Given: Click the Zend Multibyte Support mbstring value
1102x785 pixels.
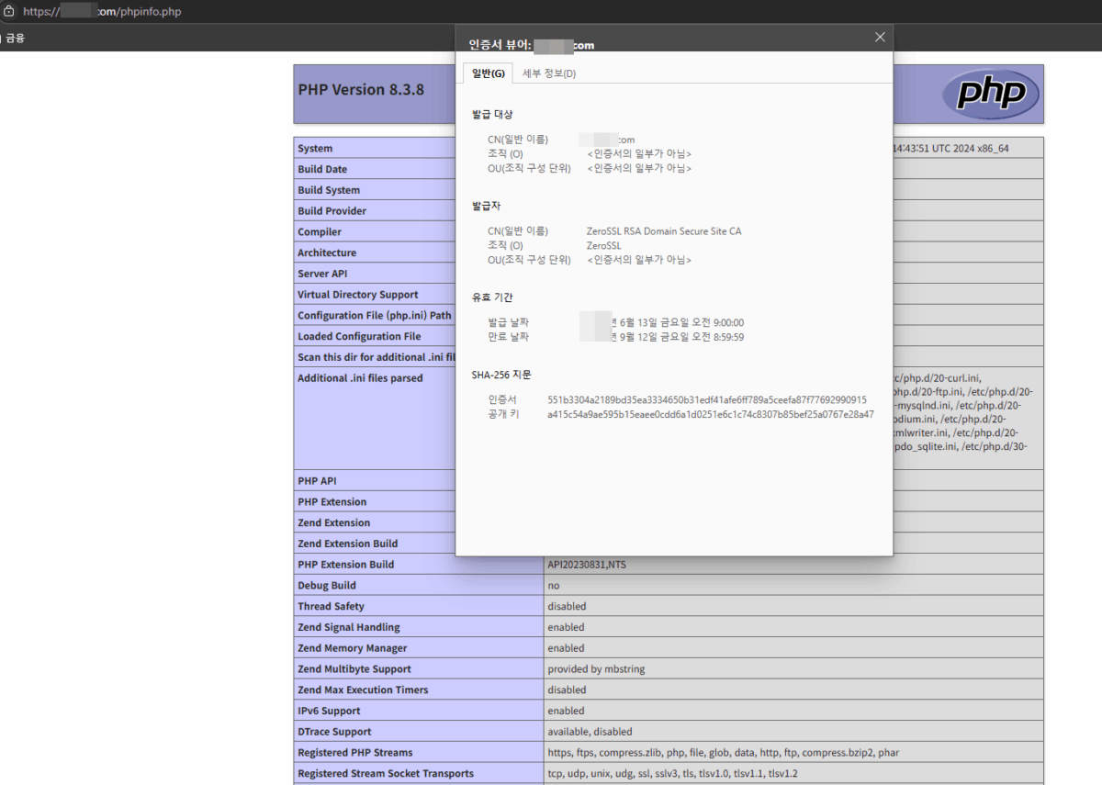Looking at the screenshot, I should pyautogui.click(x=593, y=668).
